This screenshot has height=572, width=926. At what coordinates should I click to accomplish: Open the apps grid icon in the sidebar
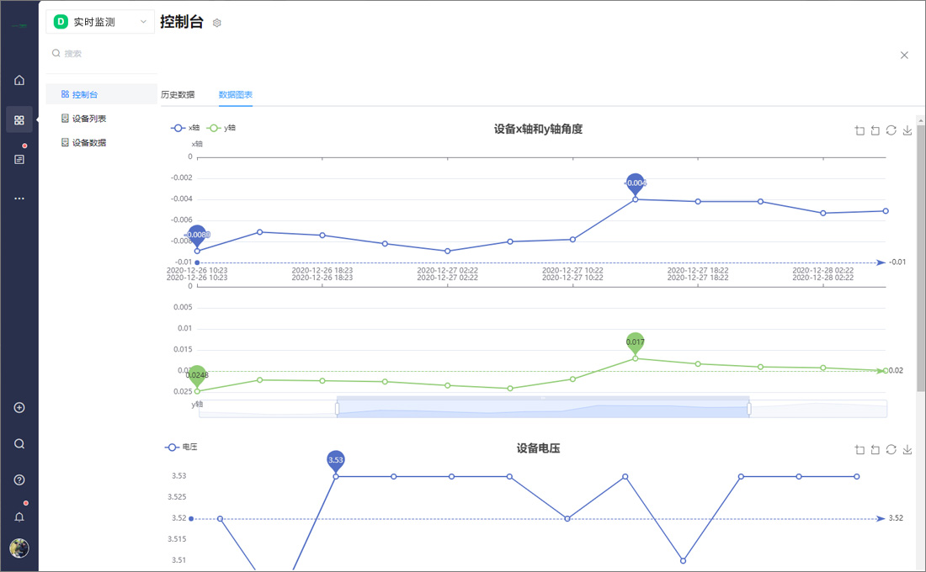(19, 119)
